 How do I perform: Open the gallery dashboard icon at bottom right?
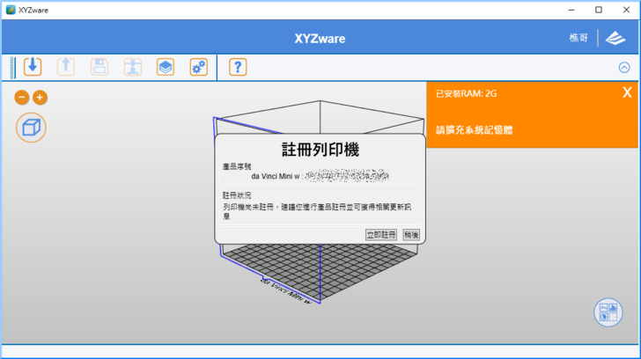(608, 312)
